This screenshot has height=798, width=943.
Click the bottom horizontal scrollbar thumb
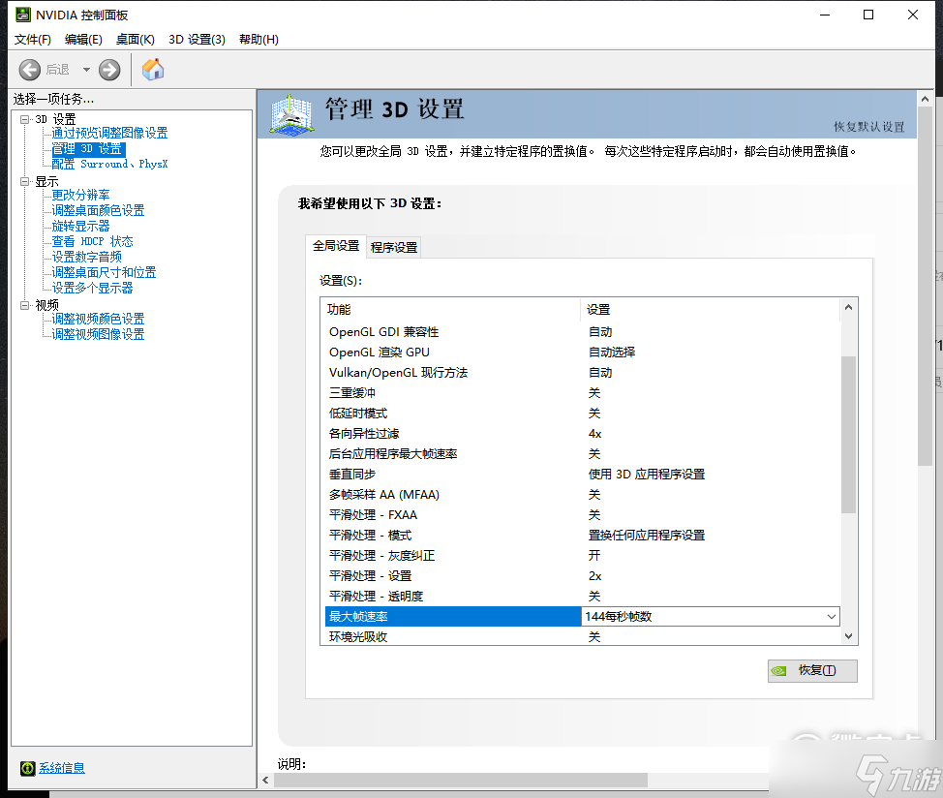(x=461, y=781)
